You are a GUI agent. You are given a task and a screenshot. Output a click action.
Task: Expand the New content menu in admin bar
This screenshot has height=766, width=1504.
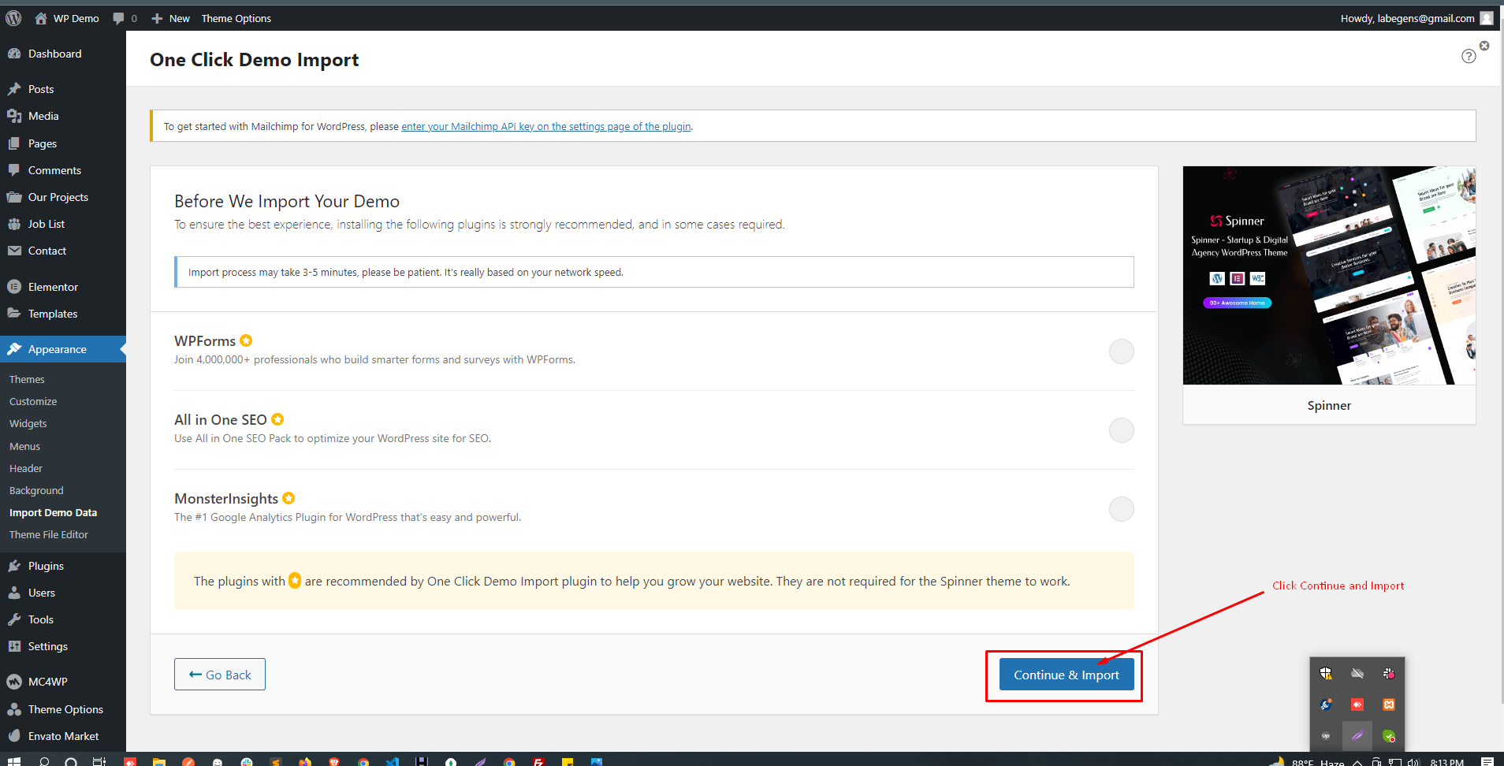(x=170, y=18)
